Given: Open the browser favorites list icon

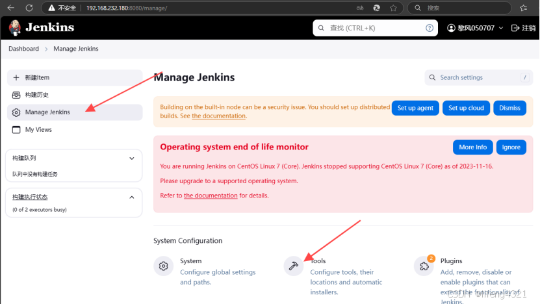Looking at the screenshot, I should [524, 8].
